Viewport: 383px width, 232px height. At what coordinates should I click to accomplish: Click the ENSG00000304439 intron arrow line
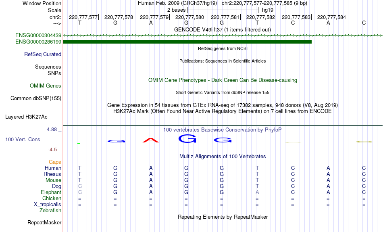(x=223, y=36)
